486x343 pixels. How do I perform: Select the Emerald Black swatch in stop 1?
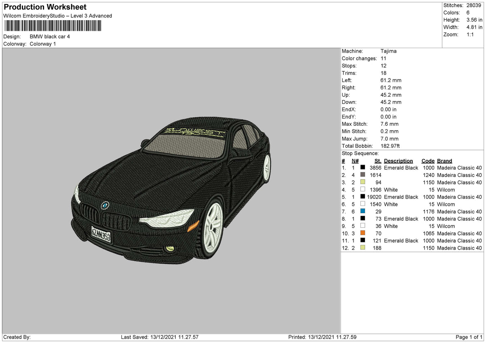(362, 167)
